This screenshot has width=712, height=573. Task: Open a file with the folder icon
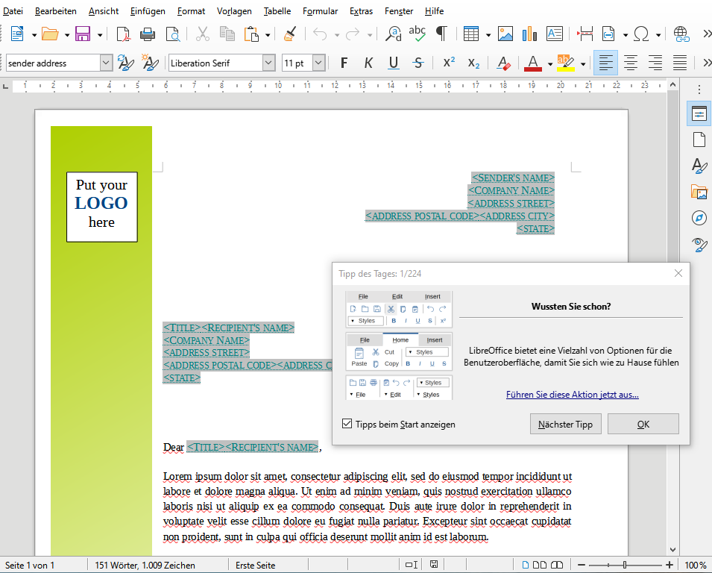pyautogui.click(x=50, y=34)
